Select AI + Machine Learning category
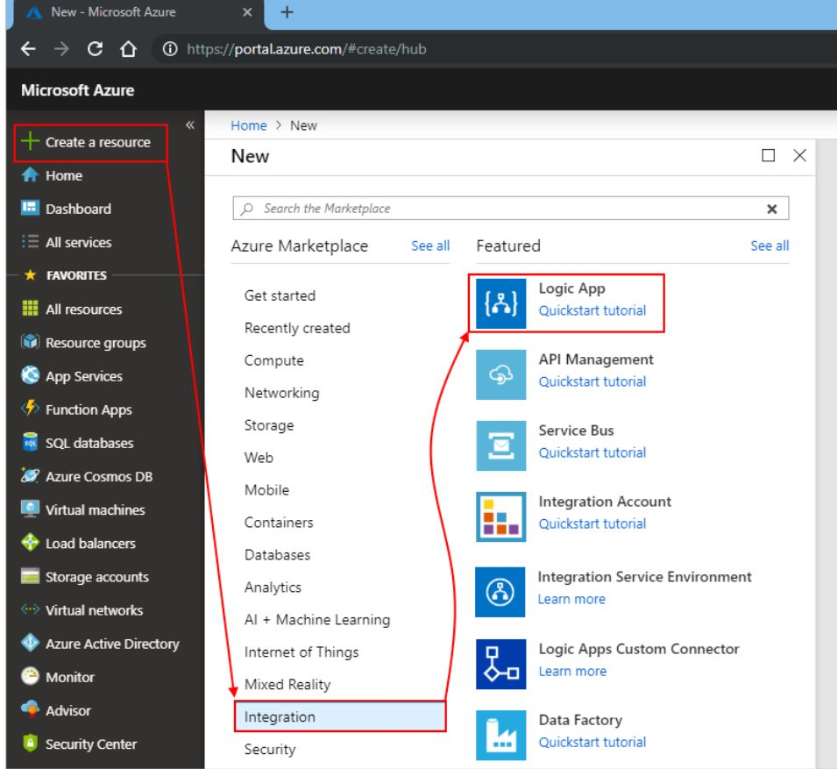Viewport: 837px width, 769px height. tap(317, 619)
